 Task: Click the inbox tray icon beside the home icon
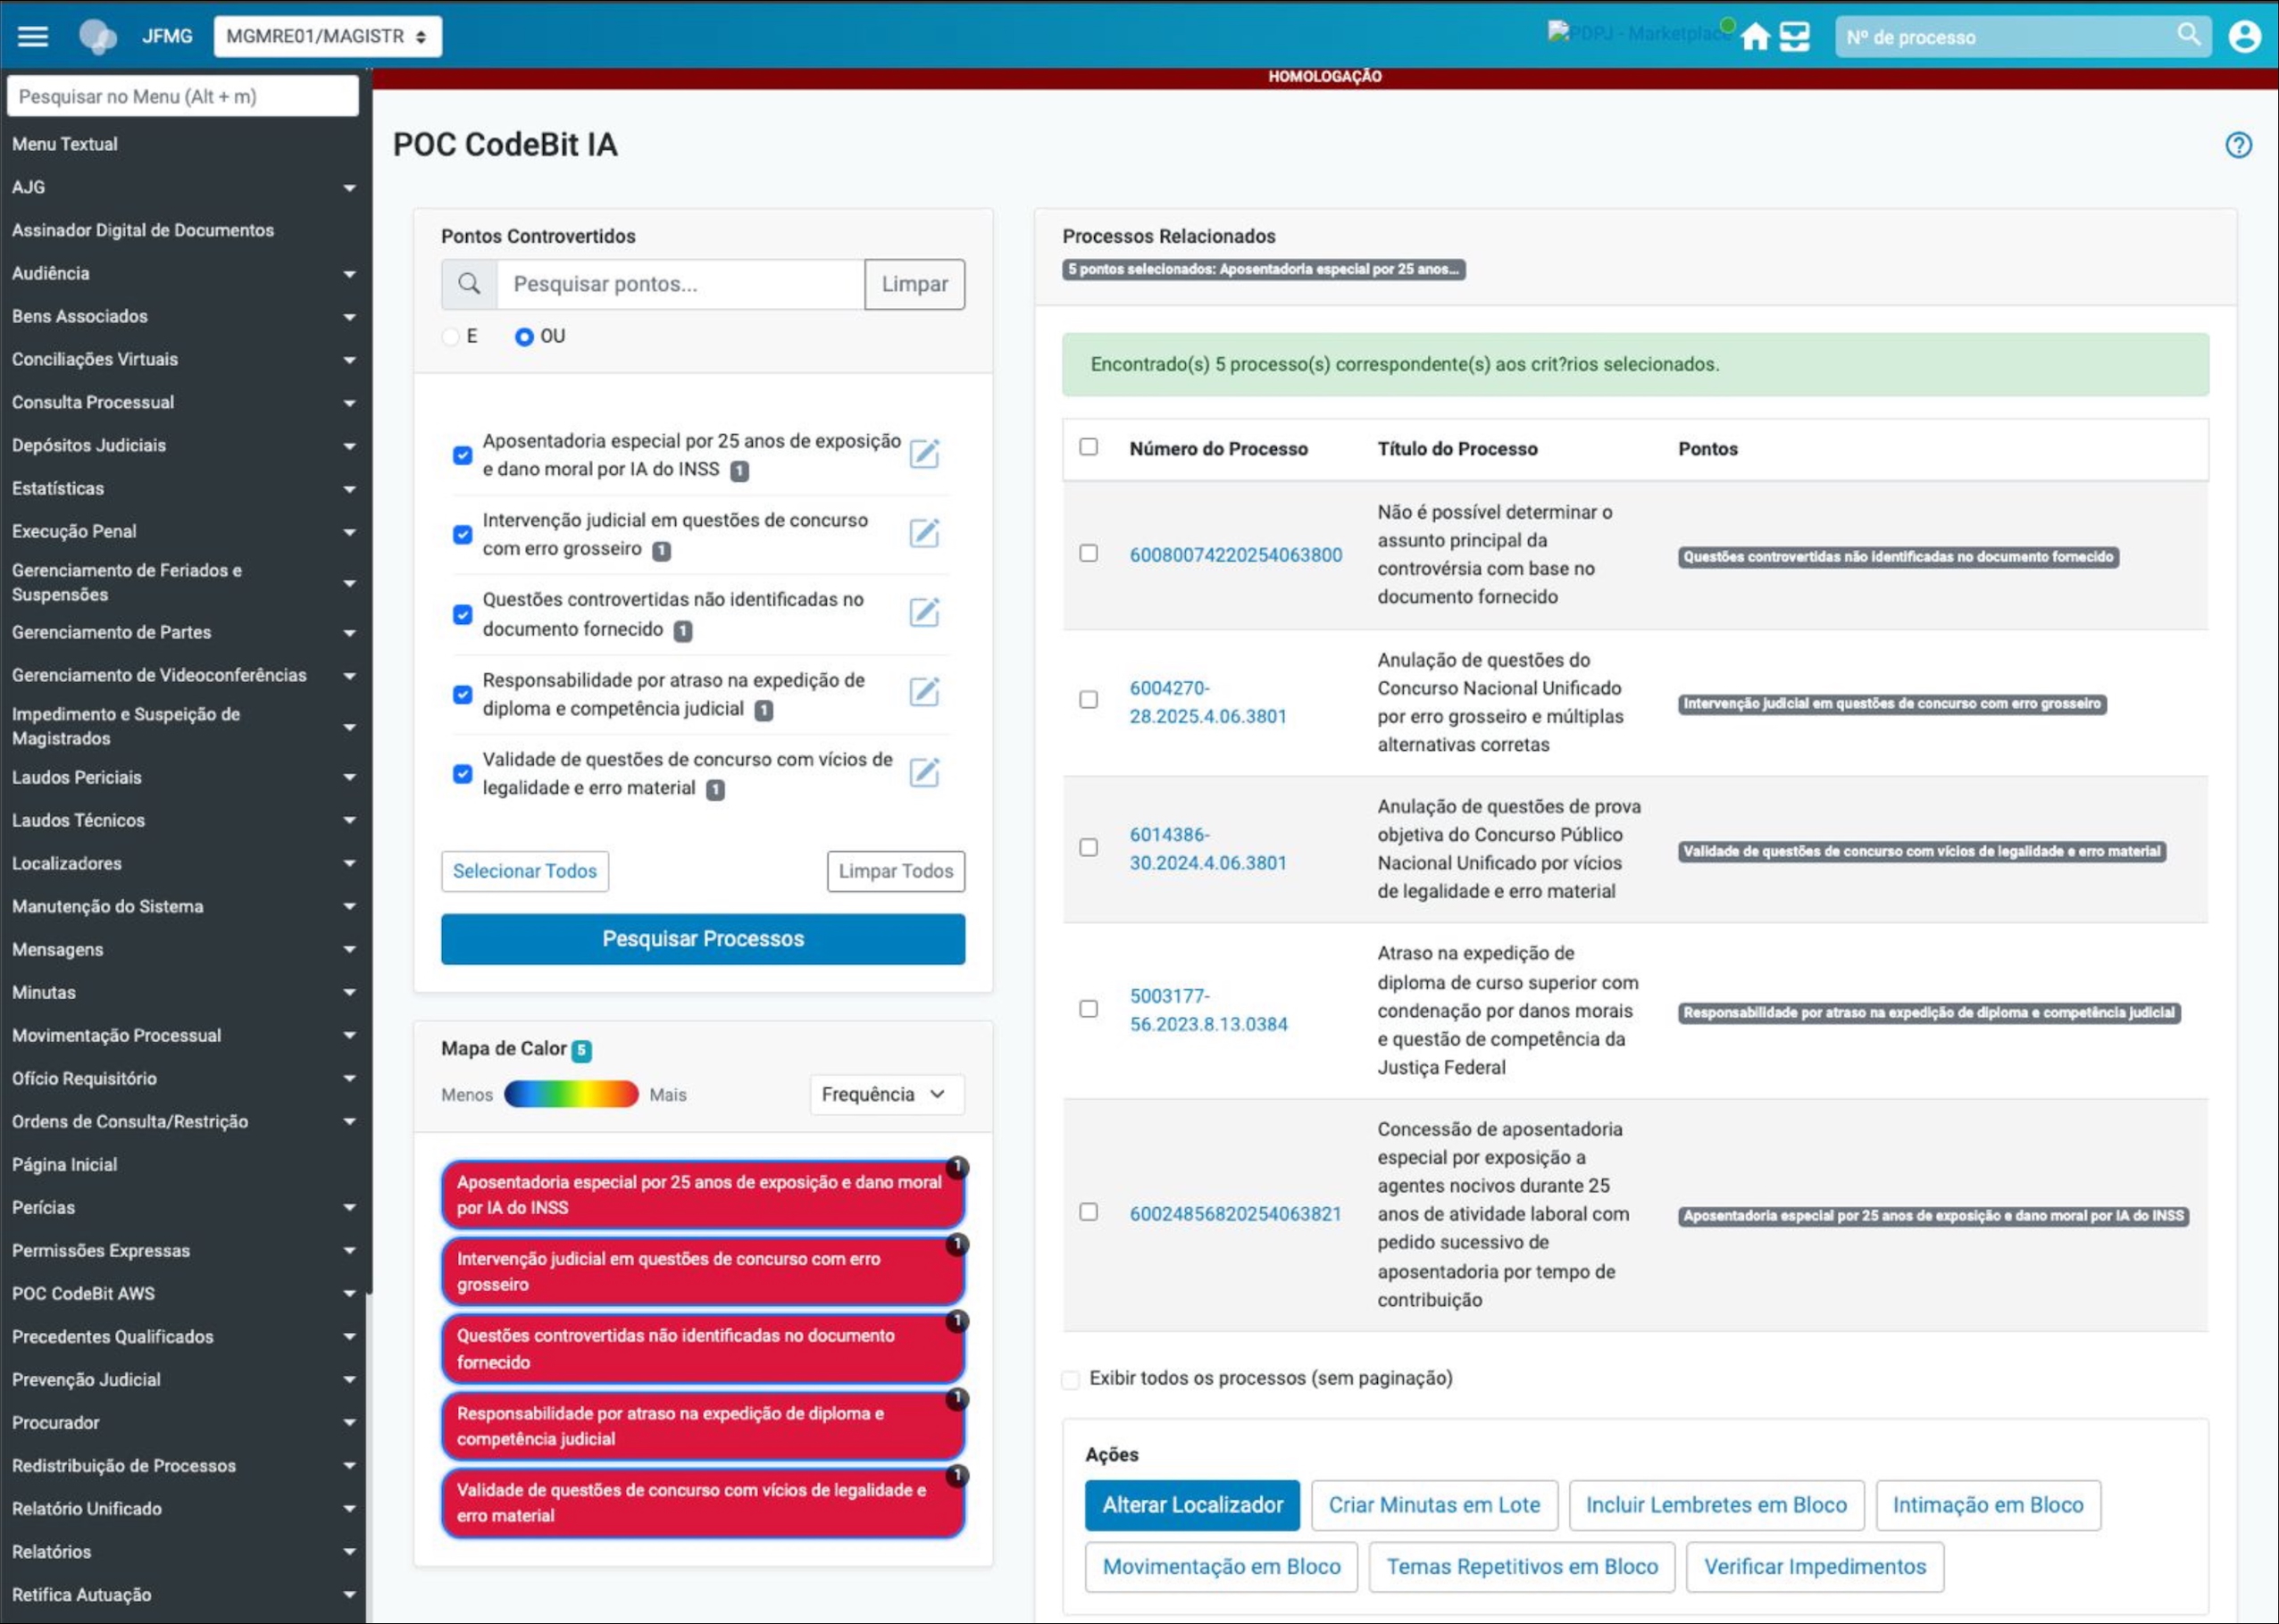click(x=1797, y=36)
